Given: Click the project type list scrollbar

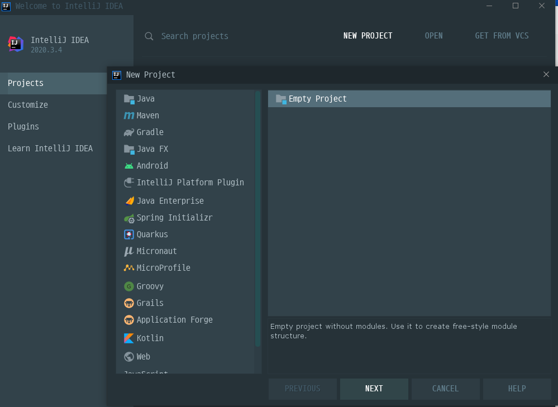Looking at the screenshot, I should coord(257,219).
